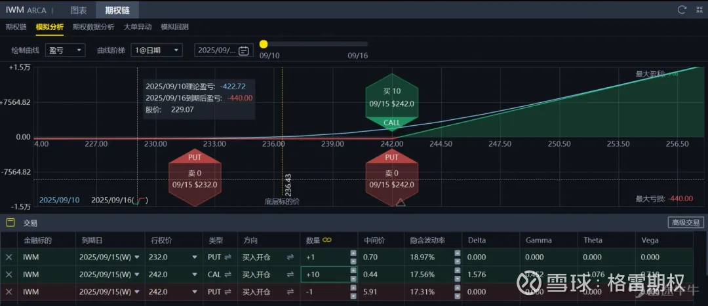Click the quantity link chain icon

coord(327,240)
